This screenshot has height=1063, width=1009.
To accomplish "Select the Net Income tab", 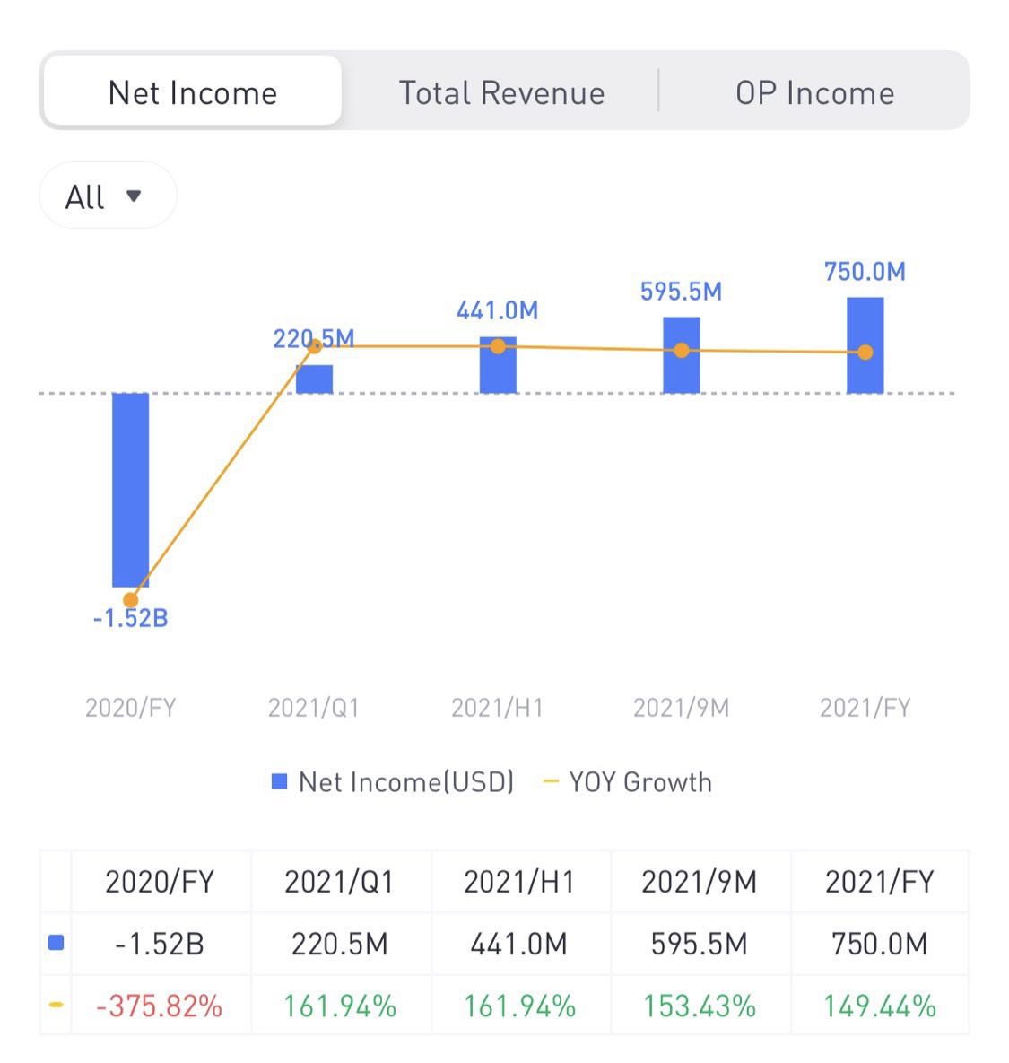I will [193, 91].
